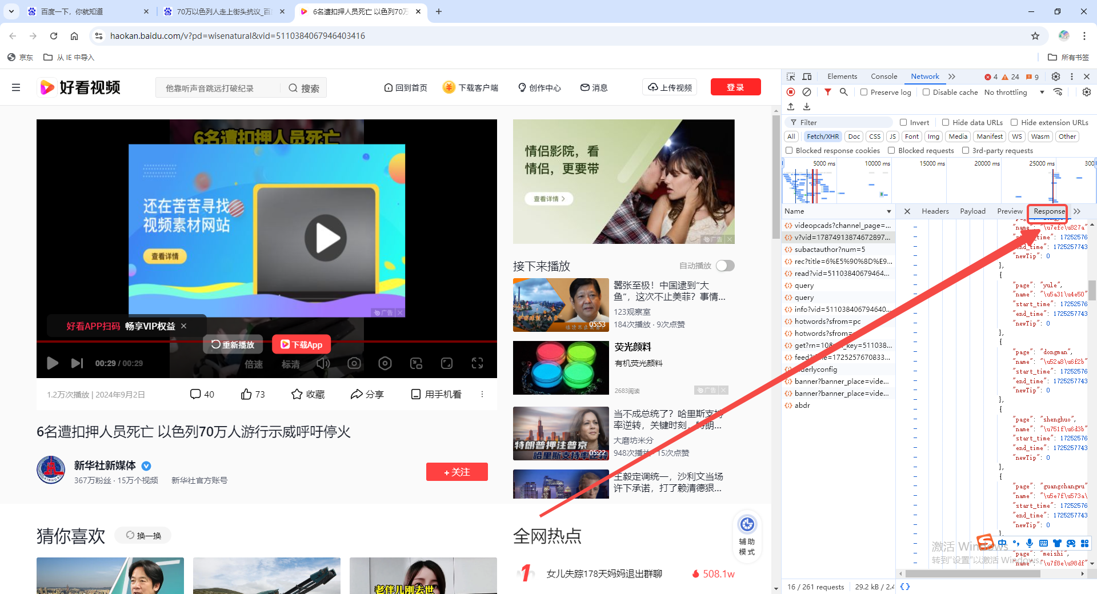Click 重新播放 replay button
Viewport: 1097px width, 594px height.
233,344
